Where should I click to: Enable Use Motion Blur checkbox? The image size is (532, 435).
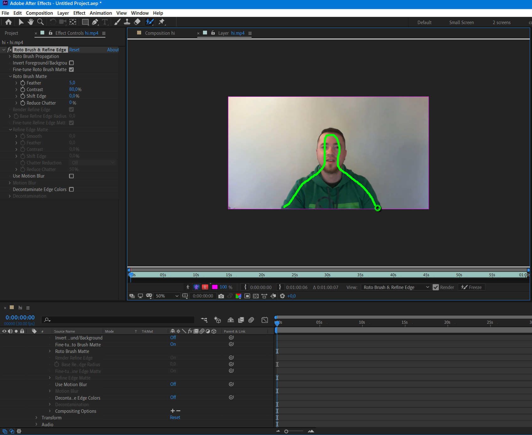(x=72, y=176)
